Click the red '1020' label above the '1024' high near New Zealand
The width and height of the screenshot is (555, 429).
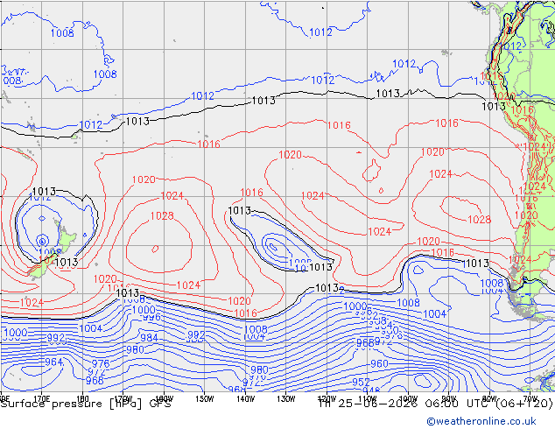point(144,179)
